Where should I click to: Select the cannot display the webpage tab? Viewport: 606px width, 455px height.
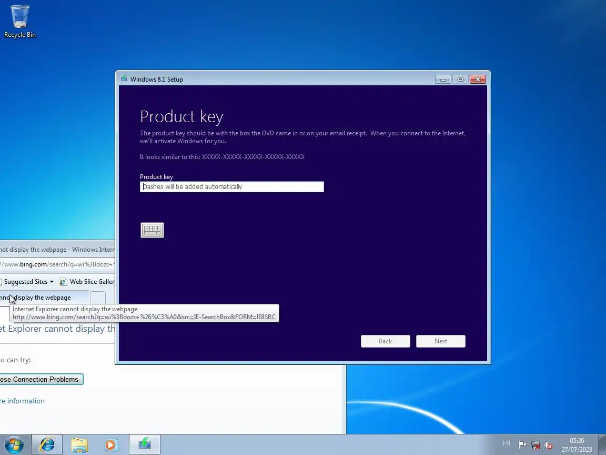pos(44,298)
